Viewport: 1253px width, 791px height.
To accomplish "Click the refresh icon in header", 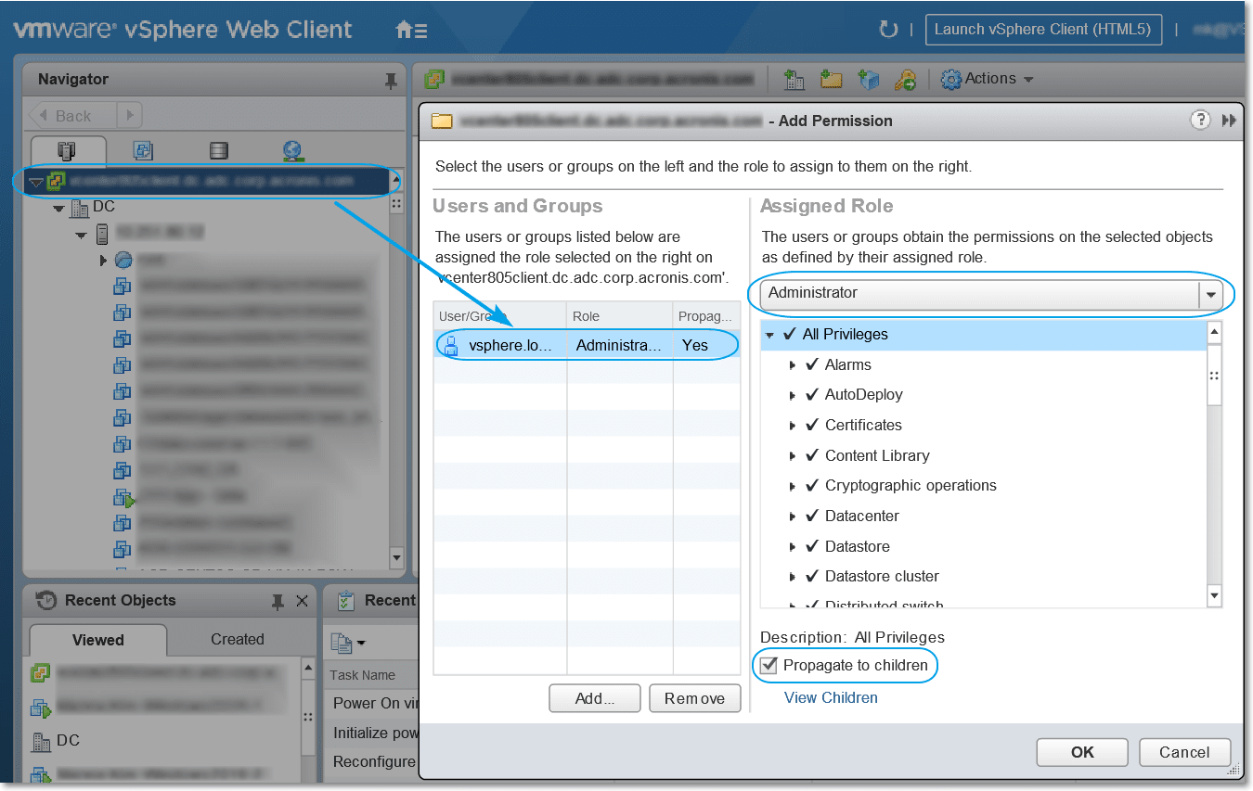I will pos(888,30).
